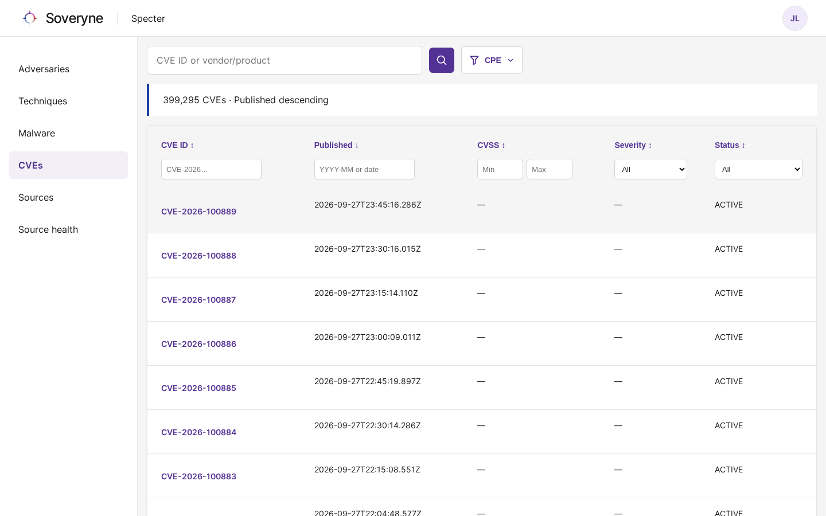826x516 pixels.
Task: Focus the CVE ID or vendor/product search box
Action: [285, 60]
